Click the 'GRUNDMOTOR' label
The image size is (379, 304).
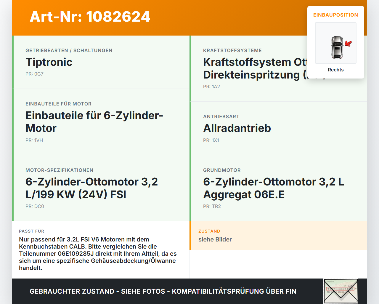(x=222, y=170)
